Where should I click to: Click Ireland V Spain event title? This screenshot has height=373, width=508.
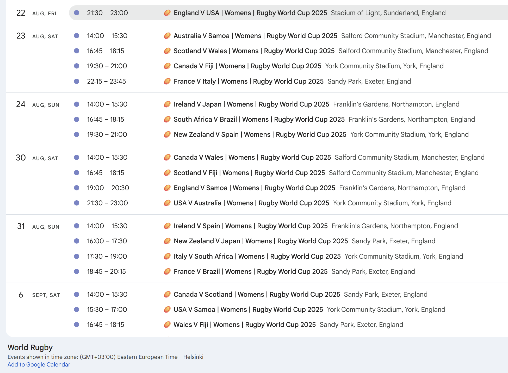coord(251,226)
